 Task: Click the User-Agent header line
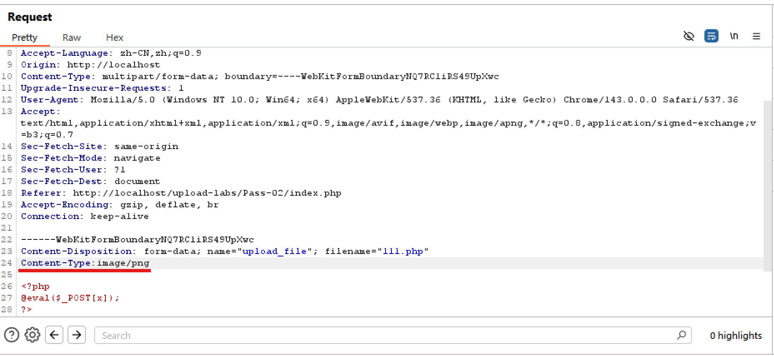379,100
